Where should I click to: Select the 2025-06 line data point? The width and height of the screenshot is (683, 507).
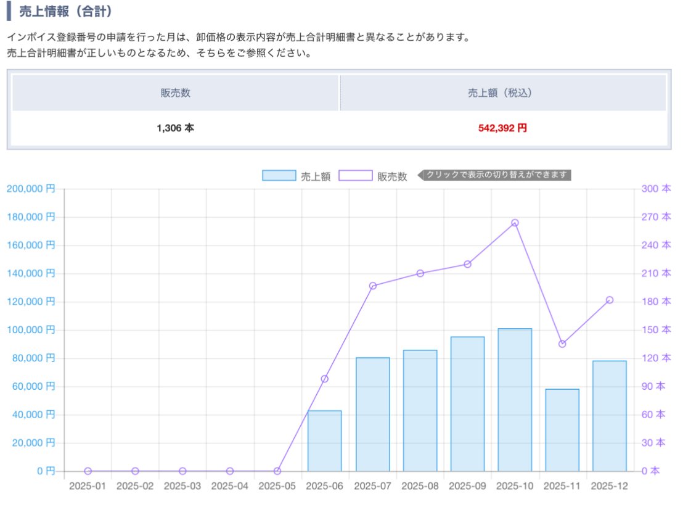click(x=324, y=379)
